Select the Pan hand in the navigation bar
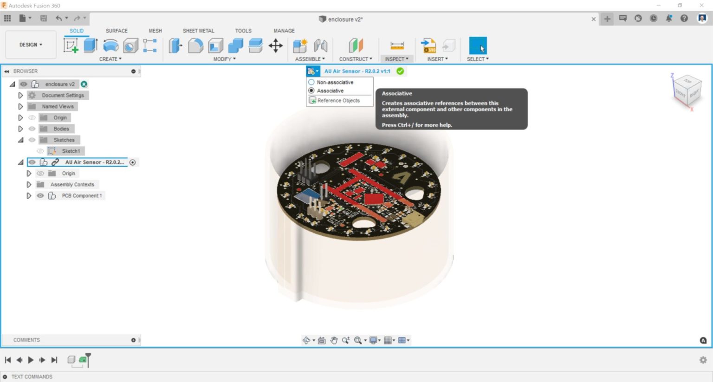The width and height of the screenshot is (713, 382). click(334, 340)
